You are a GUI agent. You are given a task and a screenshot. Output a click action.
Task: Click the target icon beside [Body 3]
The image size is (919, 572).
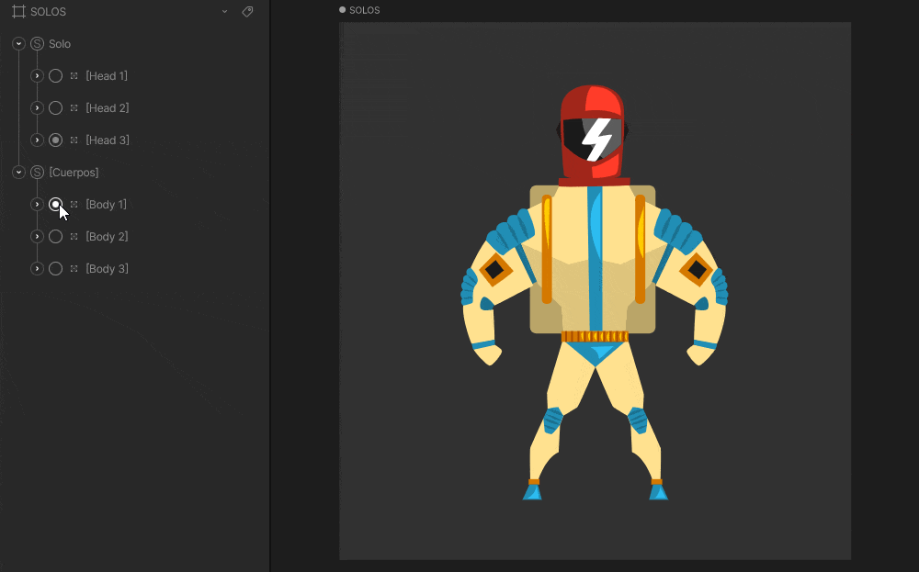pos(74,269)
